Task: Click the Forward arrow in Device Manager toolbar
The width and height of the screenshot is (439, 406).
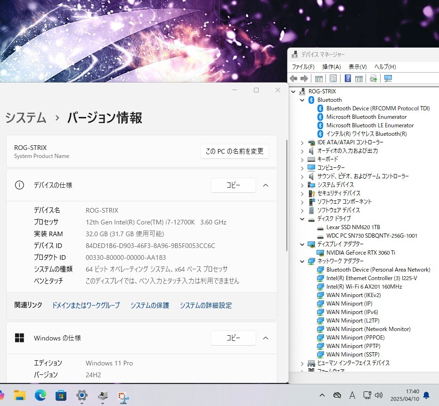Action: (x=304, y=78)
